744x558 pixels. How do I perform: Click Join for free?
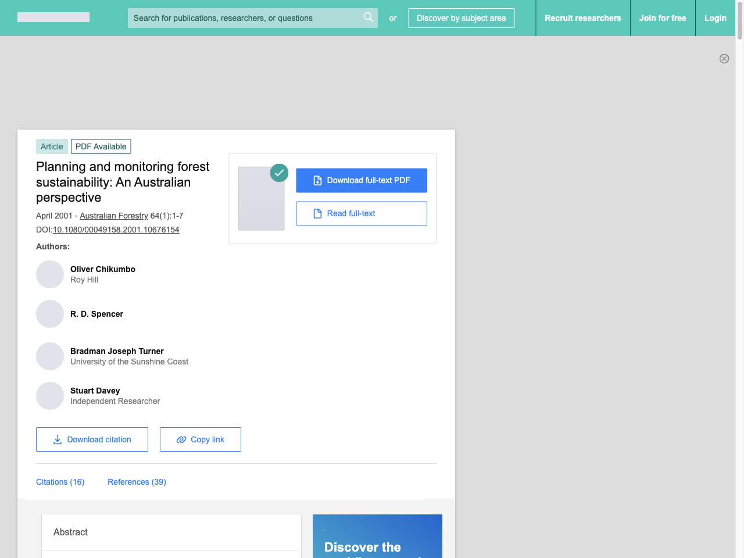(x=663, y=18)
